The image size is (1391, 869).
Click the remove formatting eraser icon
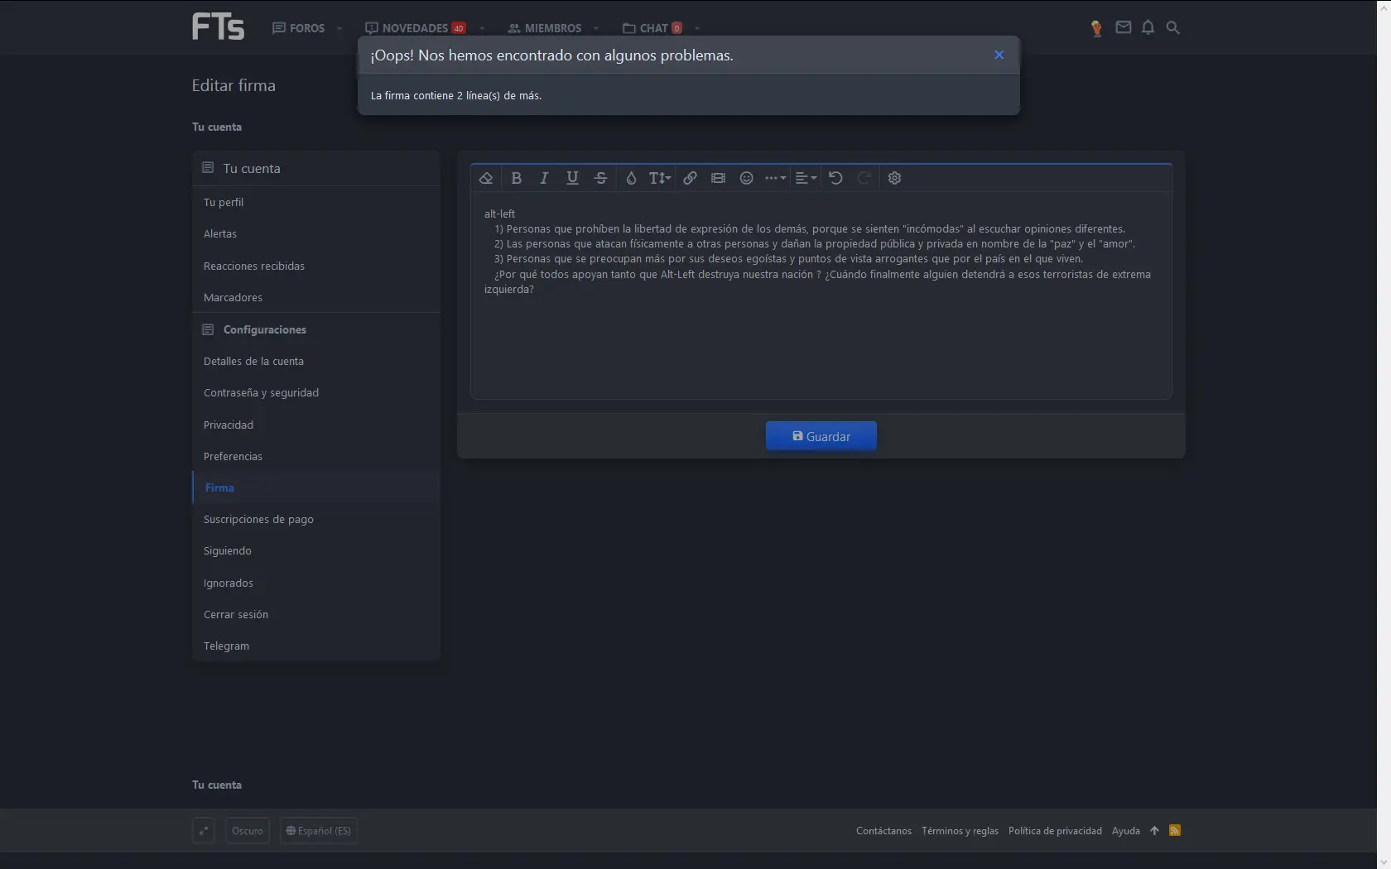coord(486,178)
